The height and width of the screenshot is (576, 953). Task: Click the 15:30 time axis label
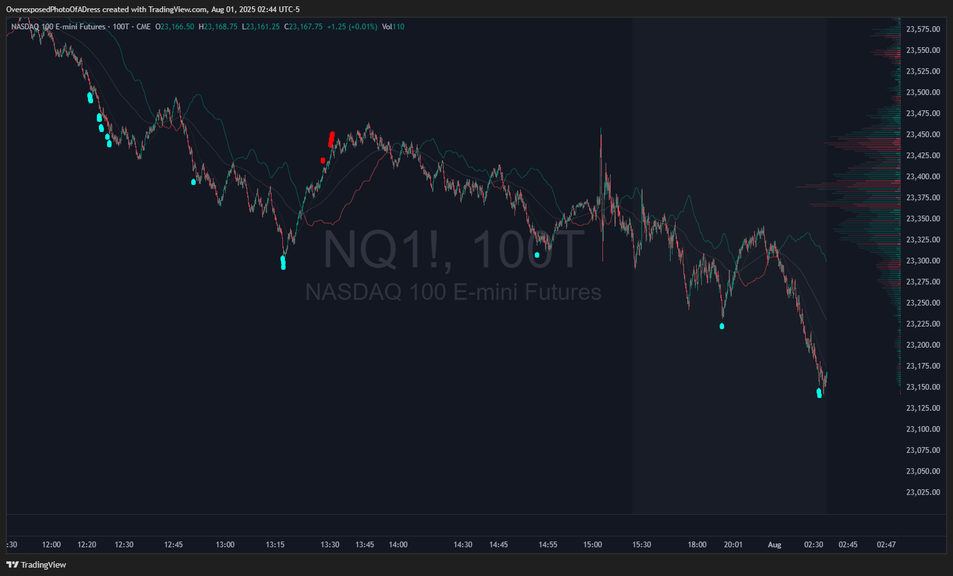642,545
